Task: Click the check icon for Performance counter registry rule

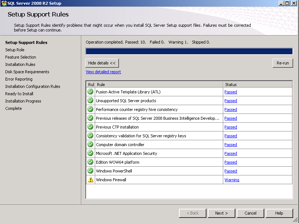Action: pyautogui.click(x=90, y=109)
